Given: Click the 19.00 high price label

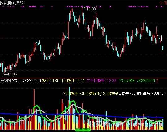Looking at the screenshot, I should pyautogui.click(x=91, y=9).
